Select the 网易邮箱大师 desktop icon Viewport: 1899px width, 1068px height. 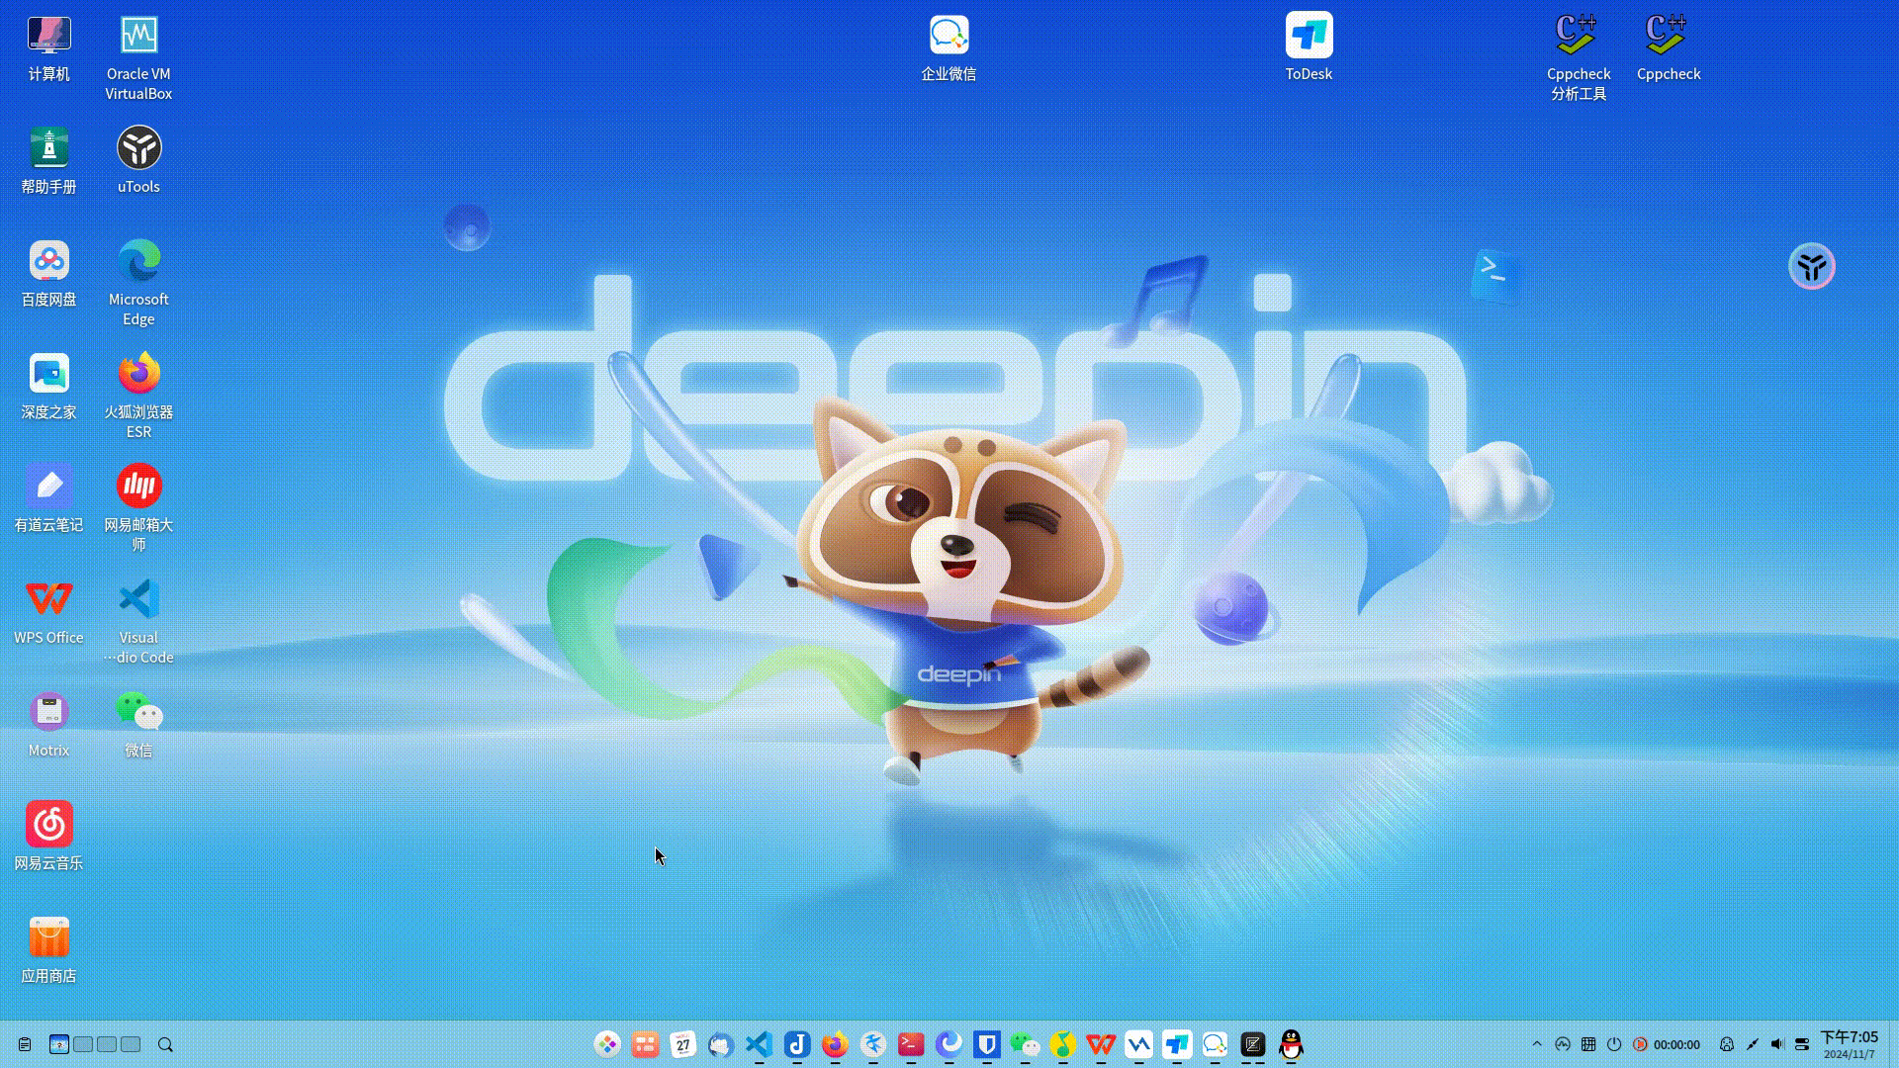tap(138, 508)
